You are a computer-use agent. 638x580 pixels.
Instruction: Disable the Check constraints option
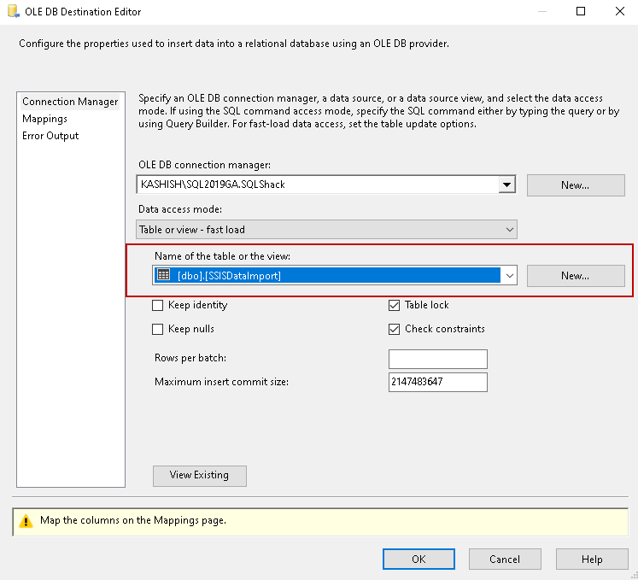point(394,329)
